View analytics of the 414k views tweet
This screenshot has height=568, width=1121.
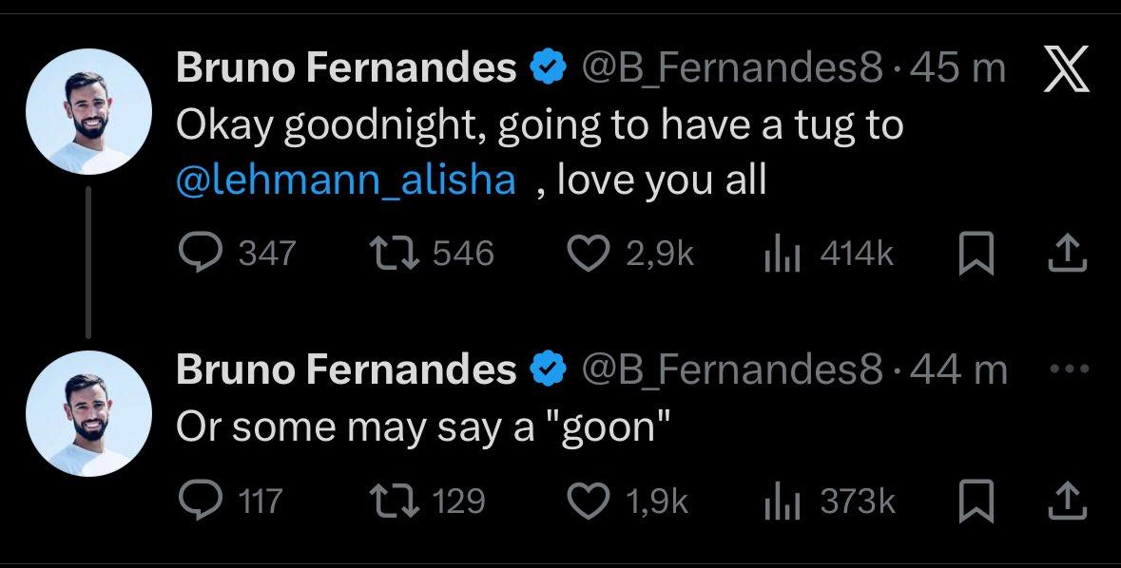[x=783, y=252]
